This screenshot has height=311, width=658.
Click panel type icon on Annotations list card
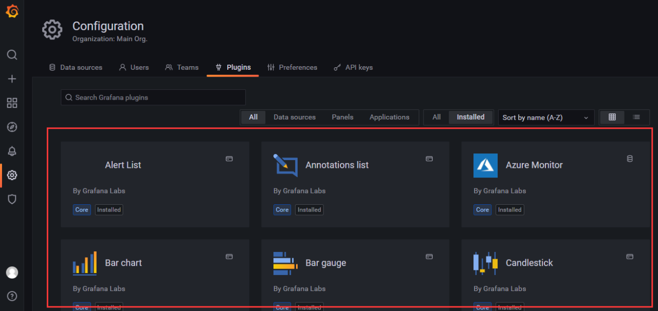pos(429,159)
